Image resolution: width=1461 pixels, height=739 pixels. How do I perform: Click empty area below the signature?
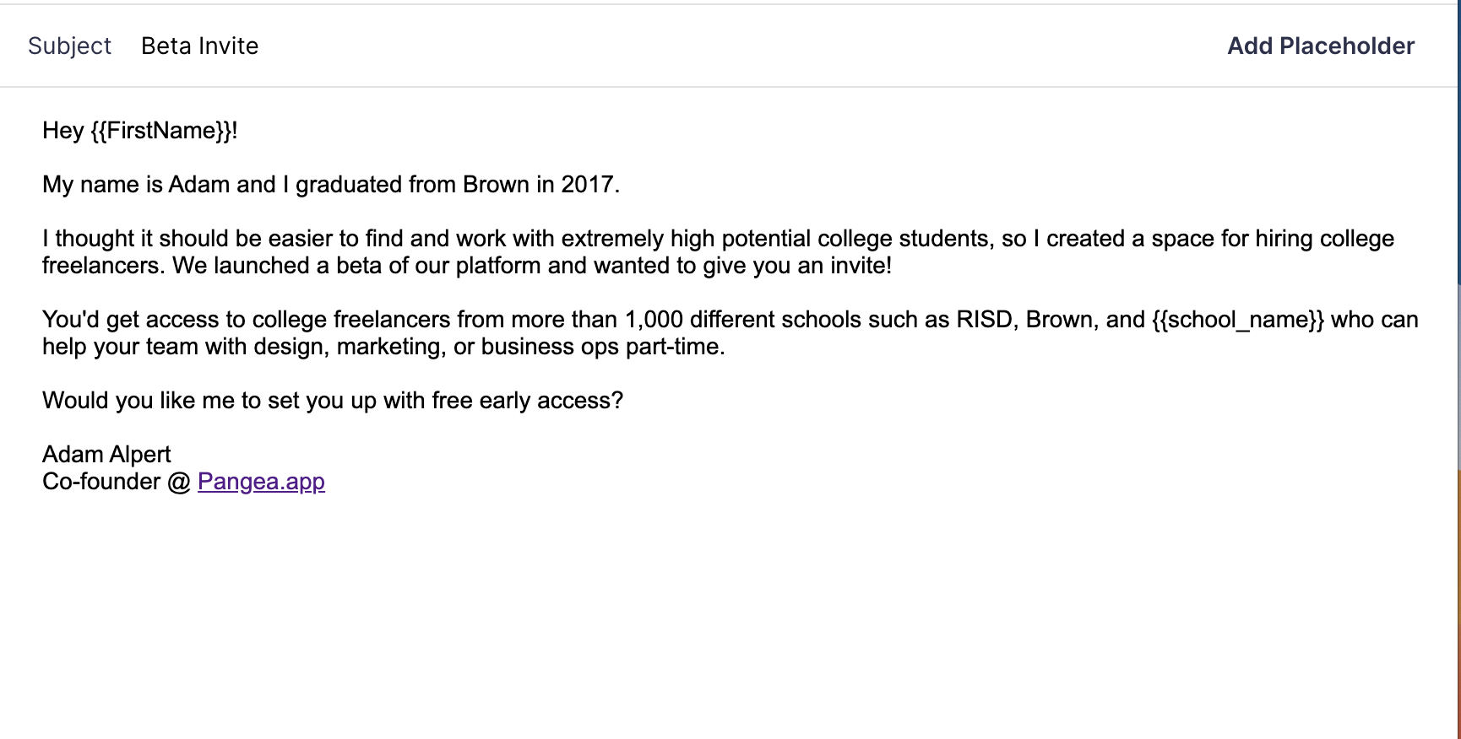tap(676, 616)
